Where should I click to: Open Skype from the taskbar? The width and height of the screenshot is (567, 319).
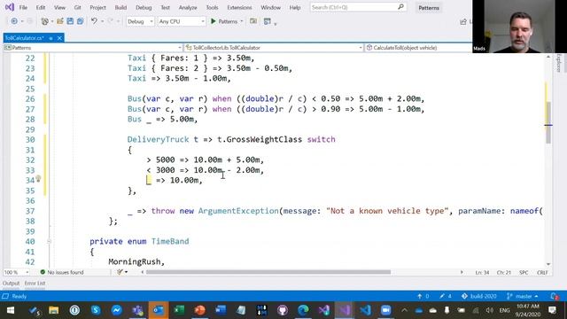pos(96,310)
